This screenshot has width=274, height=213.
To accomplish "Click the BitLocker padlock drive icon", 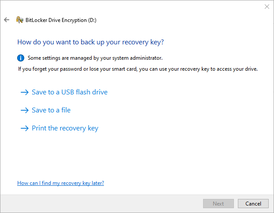I will (x=19, y=20).
